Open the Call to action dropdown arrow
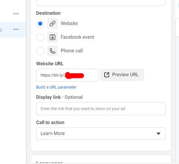Screen dimensions: 179x164 click(159, 134)
